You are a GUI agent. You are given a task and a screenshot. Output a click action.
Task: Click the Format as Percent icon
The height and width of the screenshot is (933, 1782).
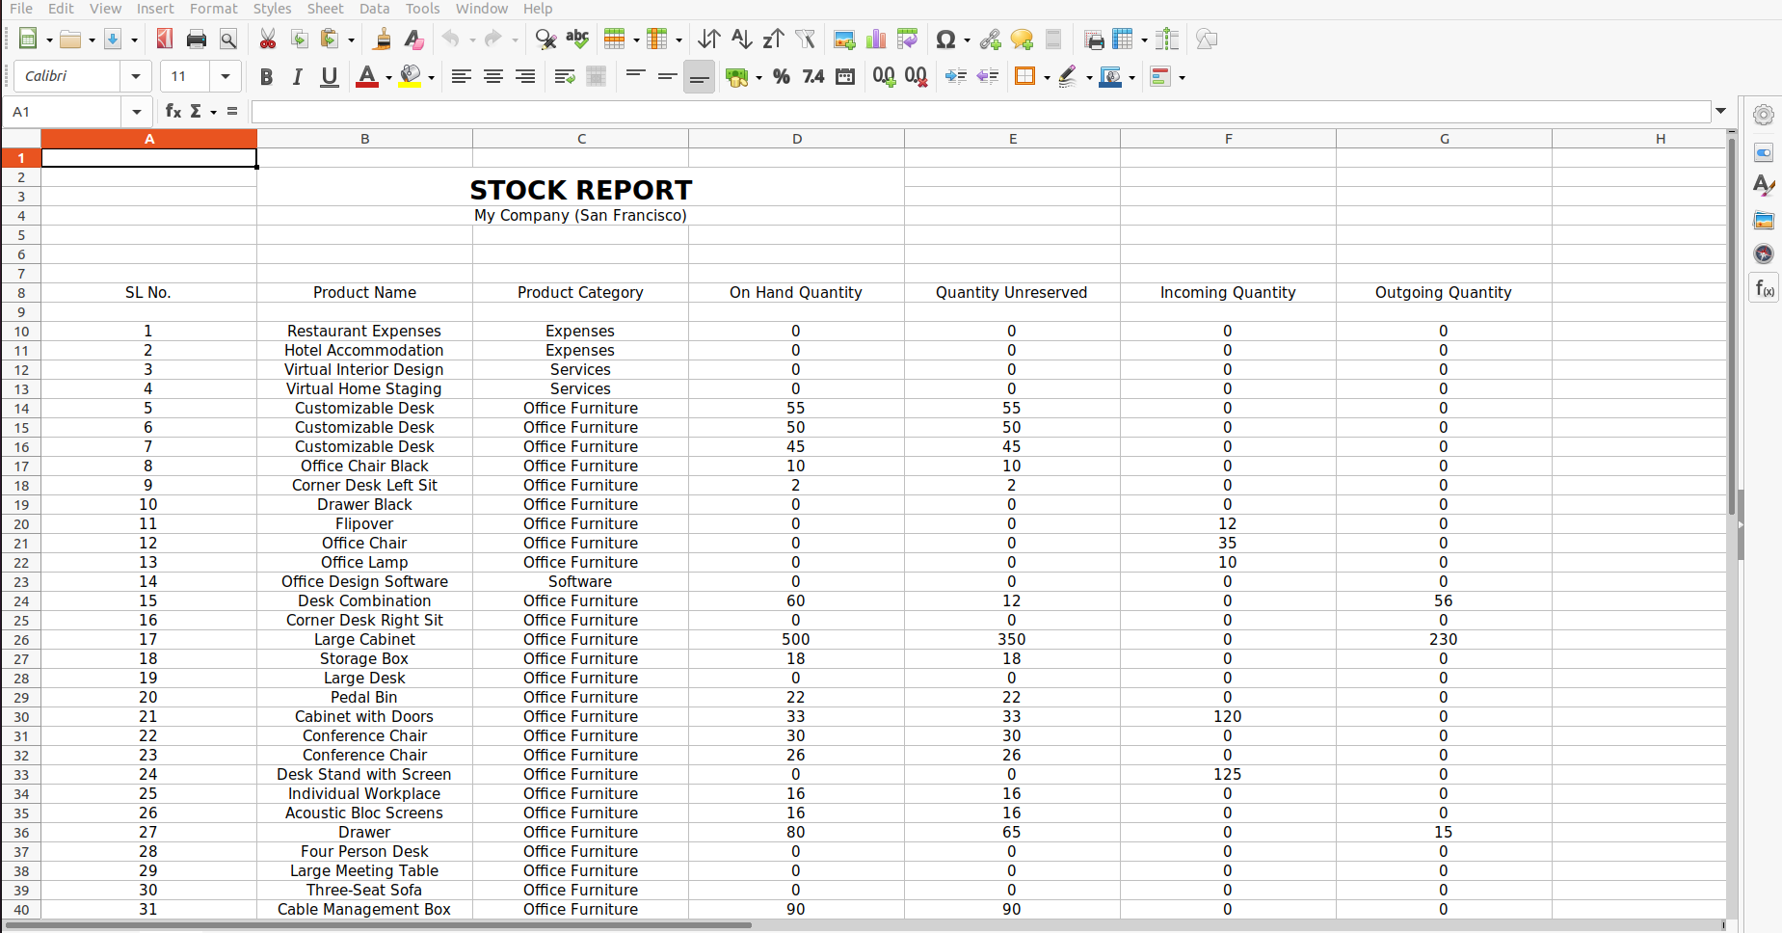(782, 77)
